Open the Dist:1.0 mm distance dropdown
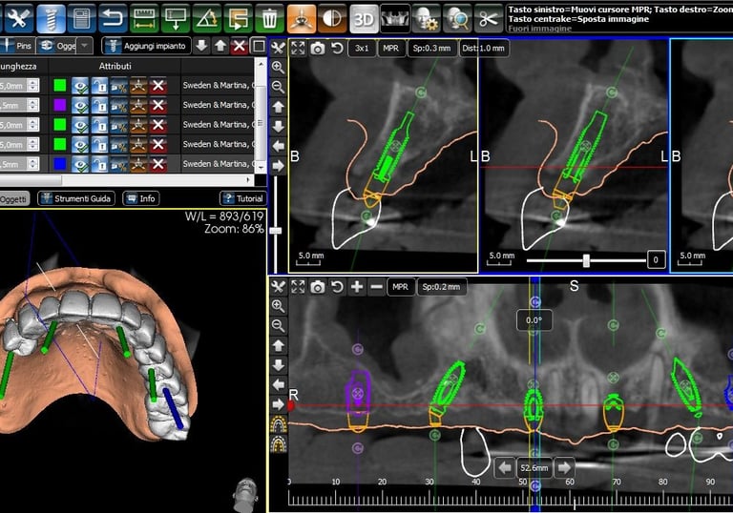733x513 pixels. [x=483, y=48]
